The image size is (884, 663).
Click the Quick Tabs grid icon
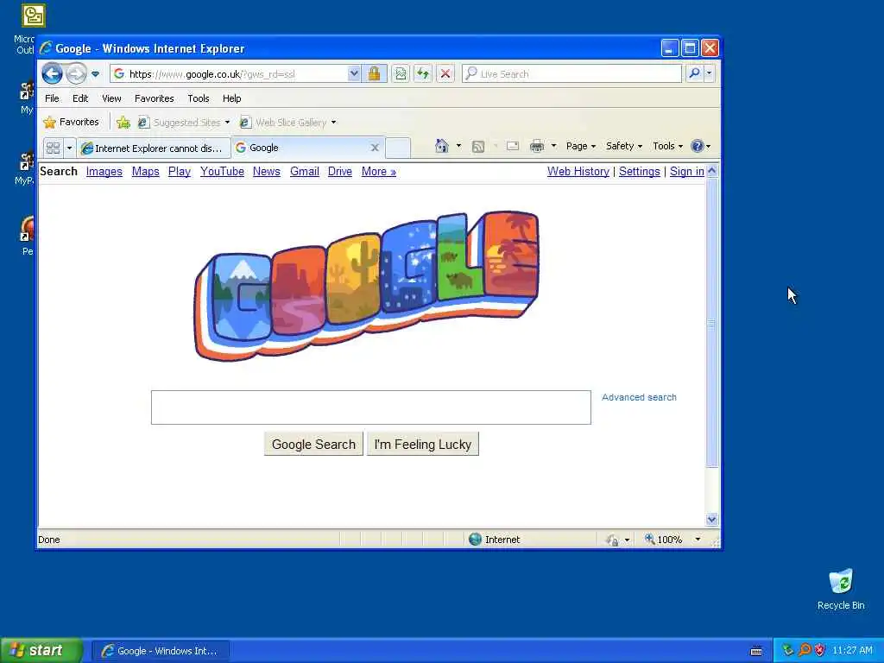click(x=53, y=148)
